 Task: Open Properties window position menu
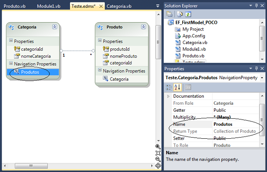tap(251, 69)
